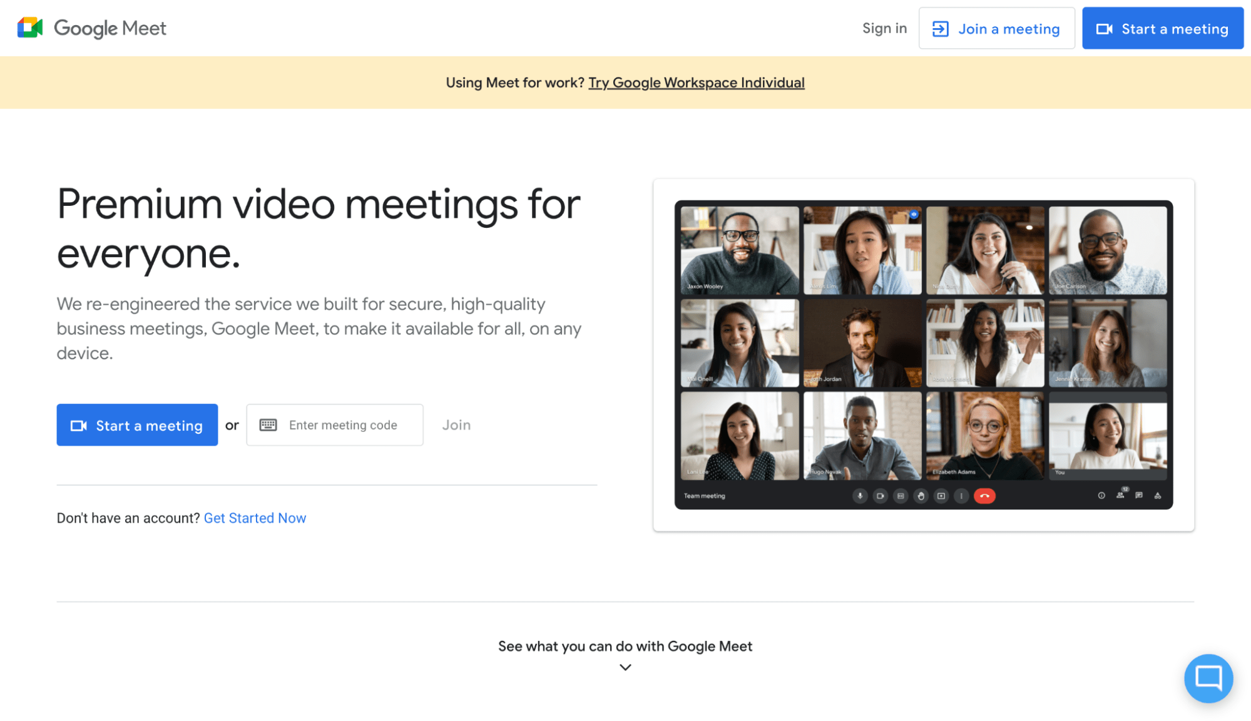This screenshot has width=1251, height=721.
Task: Open the present screen icon
Action: click(x=941, y=496)
